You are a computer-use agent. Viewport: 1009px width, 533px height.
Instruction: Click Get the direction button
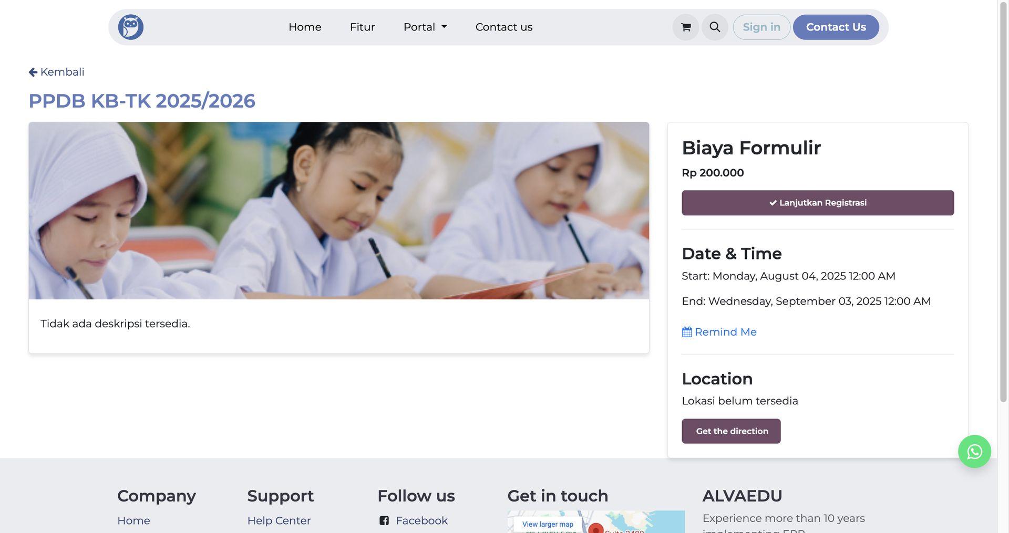point(731,431)
